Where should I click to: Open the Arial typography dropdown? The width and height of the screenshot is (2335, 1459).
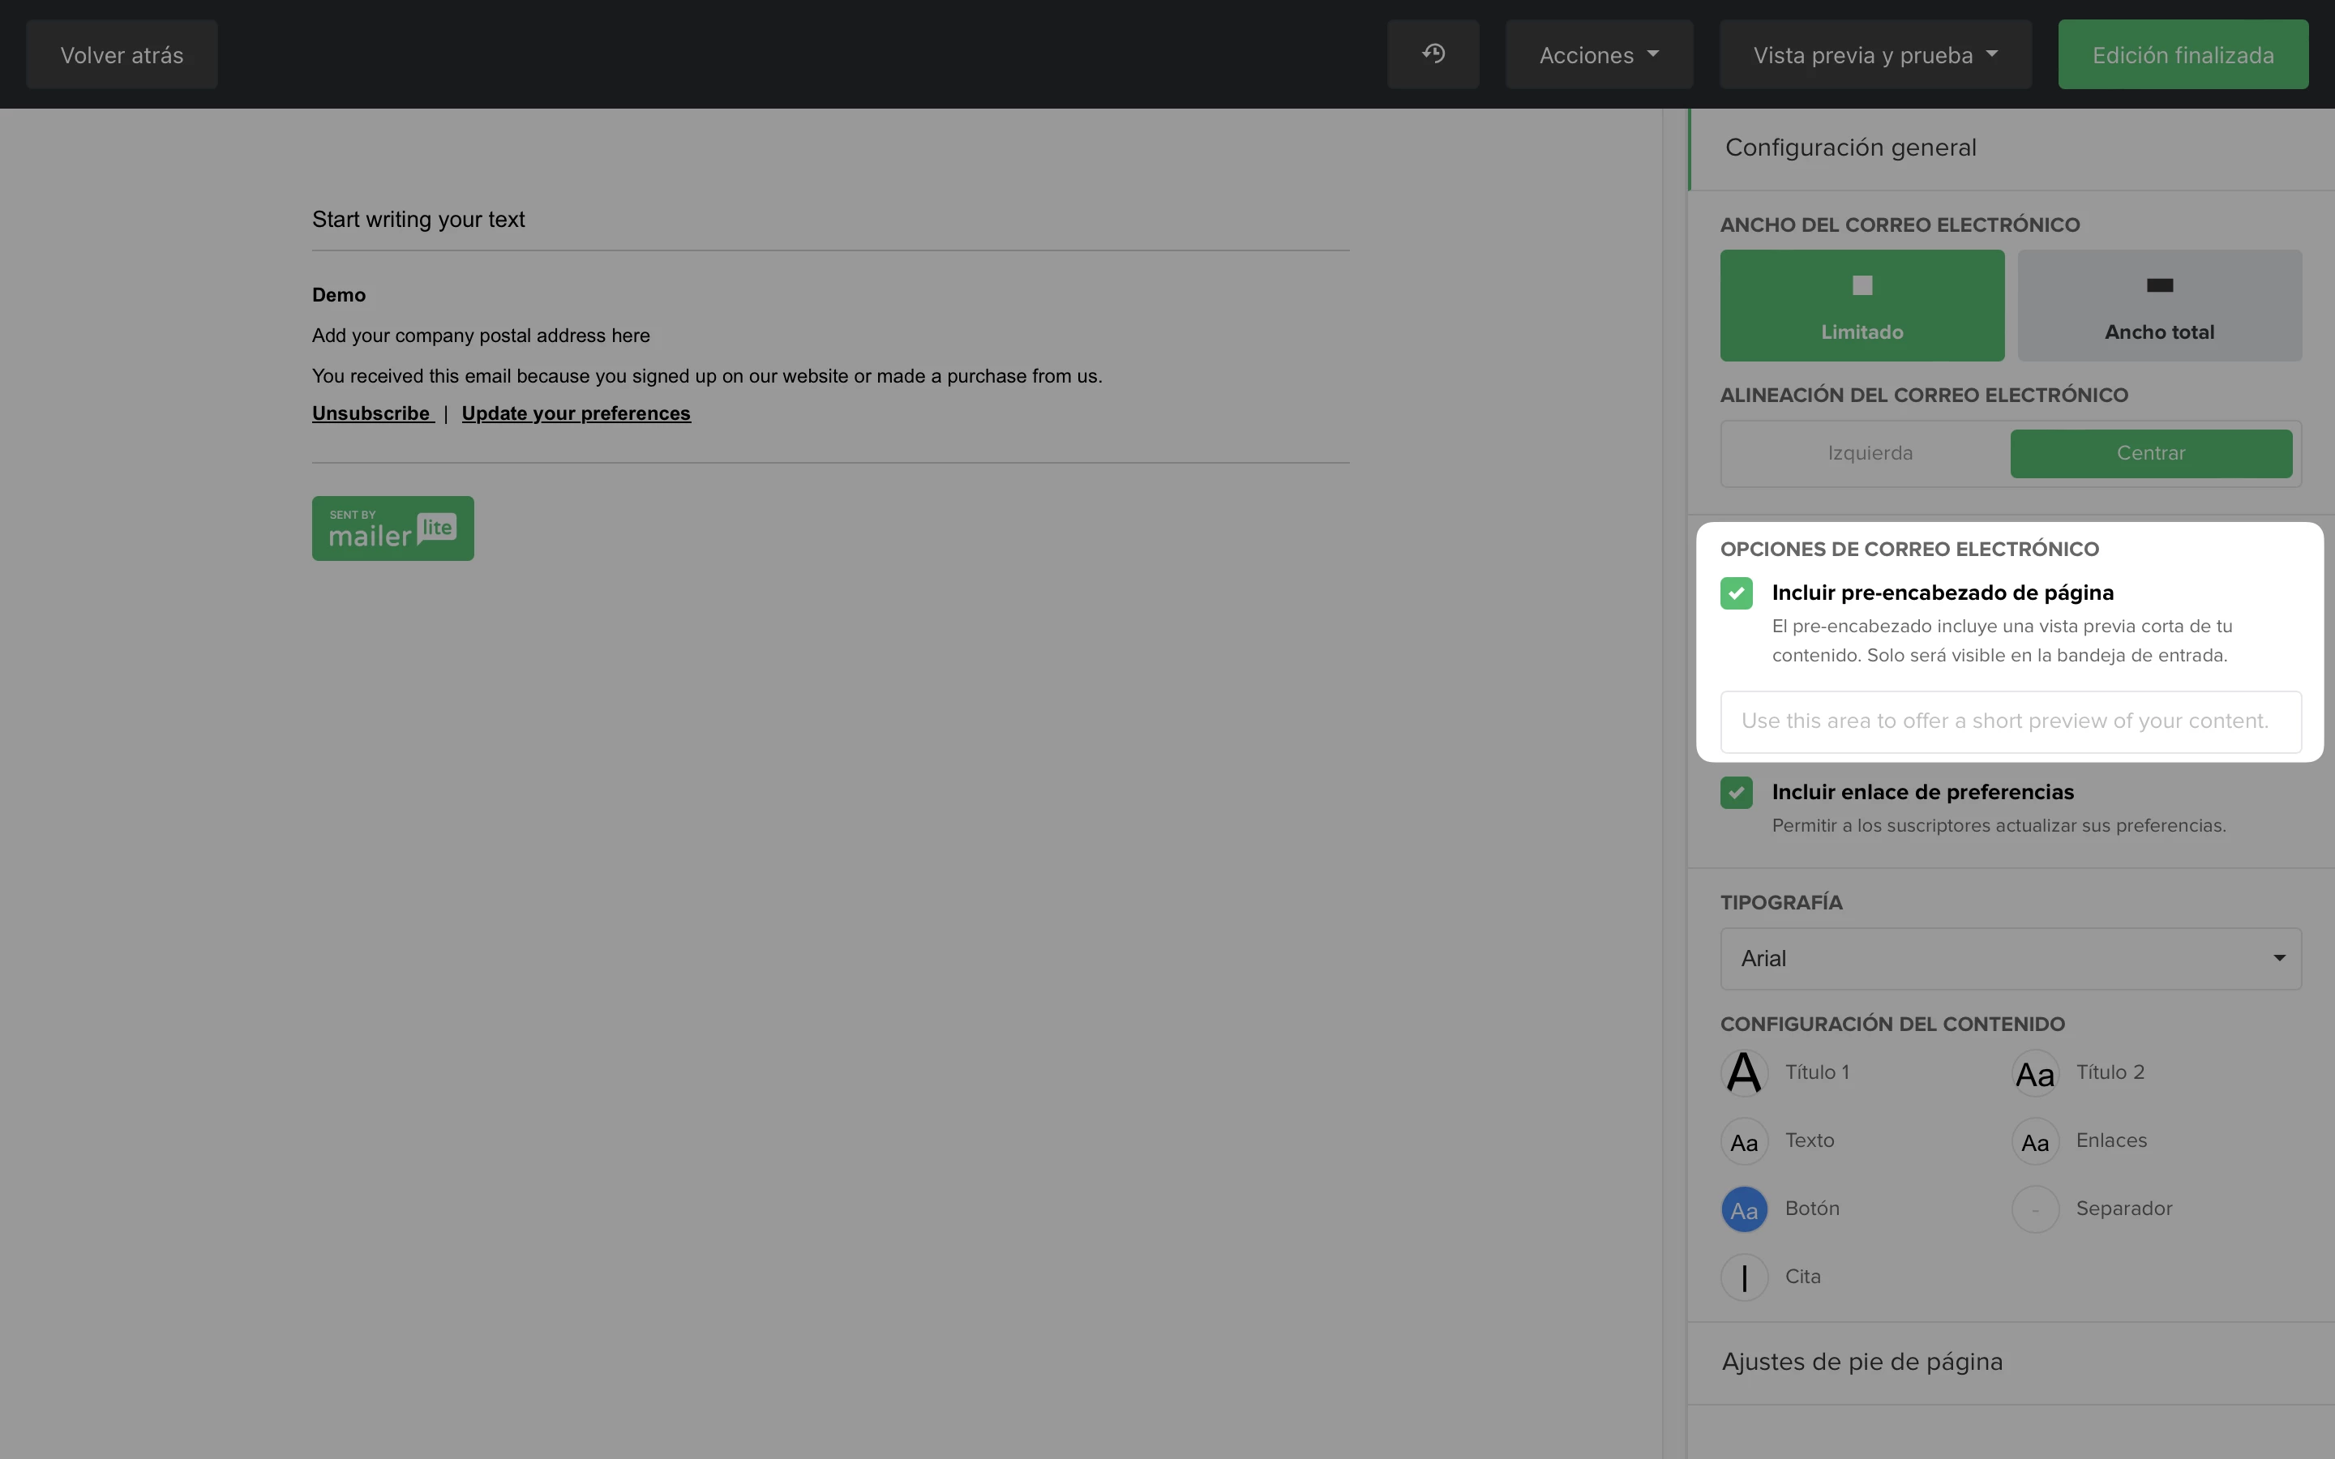point(2010,958)
